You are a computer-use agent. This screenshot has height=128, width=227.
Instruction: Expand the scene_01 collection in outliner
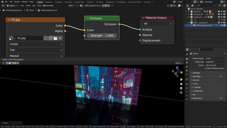(189, 12)
